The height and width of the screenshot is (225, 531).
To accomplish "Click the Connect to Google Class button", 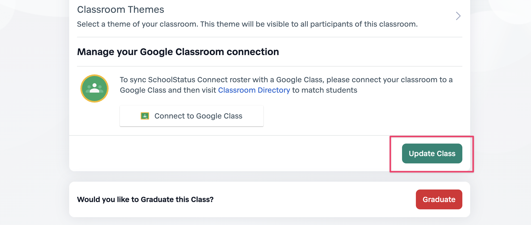I will tap(192, 116).
